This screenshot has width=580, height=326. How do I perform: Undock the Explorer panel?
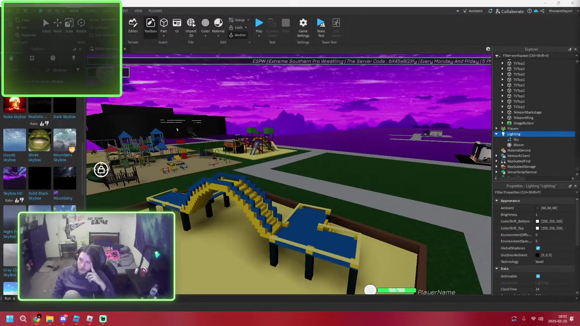coord(570,49)
